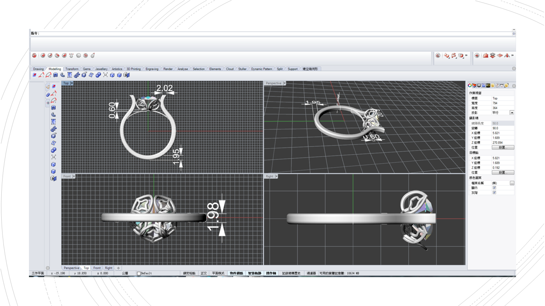The height and width of the screenshot is (306, 545).
Task: Switch to the Front viewport tab at bottom
Action: (x=97, y=268)
